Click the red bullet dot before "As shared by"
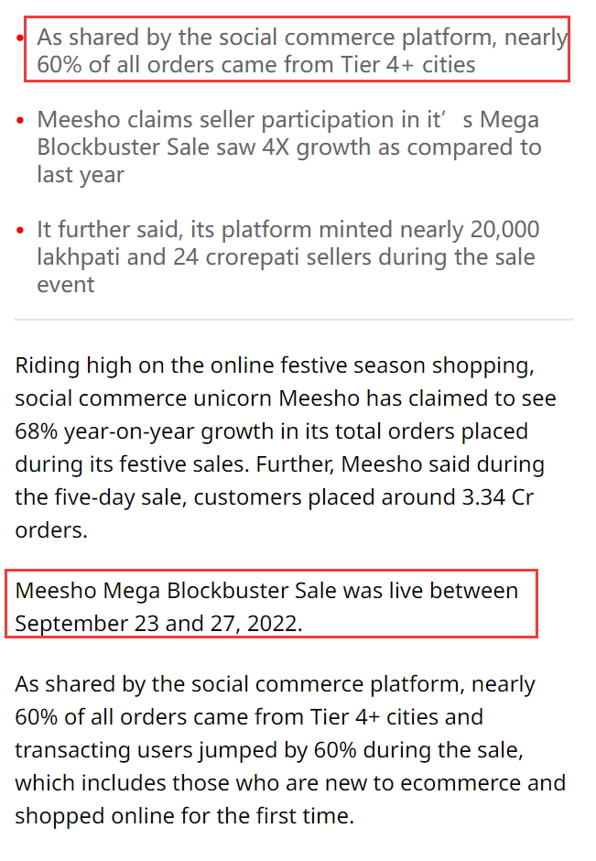 20,38
